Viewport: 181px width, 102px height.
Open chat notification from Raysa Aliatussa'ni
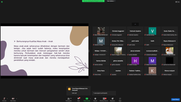pos(79,91)
